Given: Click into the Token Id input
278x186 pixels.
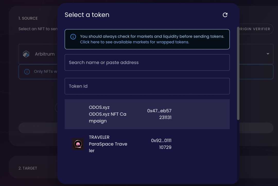Looking at the screenshot, I should [x=147, y=86].
